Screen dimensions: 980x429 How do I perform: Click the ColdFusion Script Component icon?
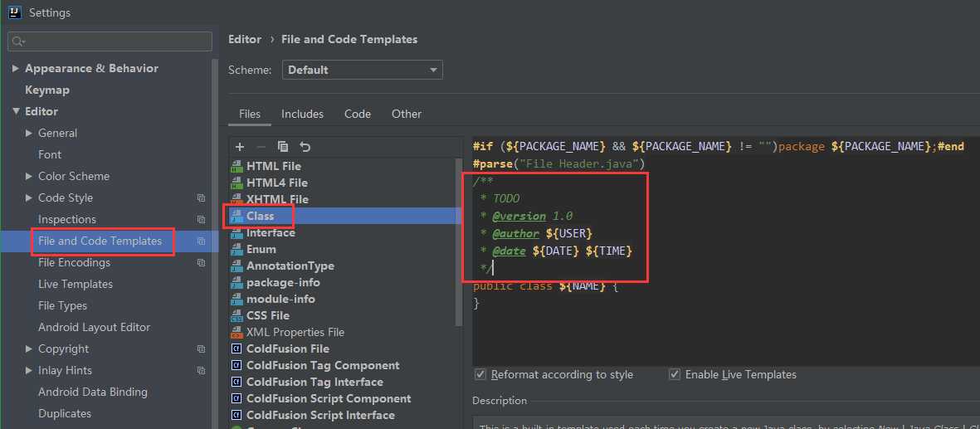coord(236,398)
